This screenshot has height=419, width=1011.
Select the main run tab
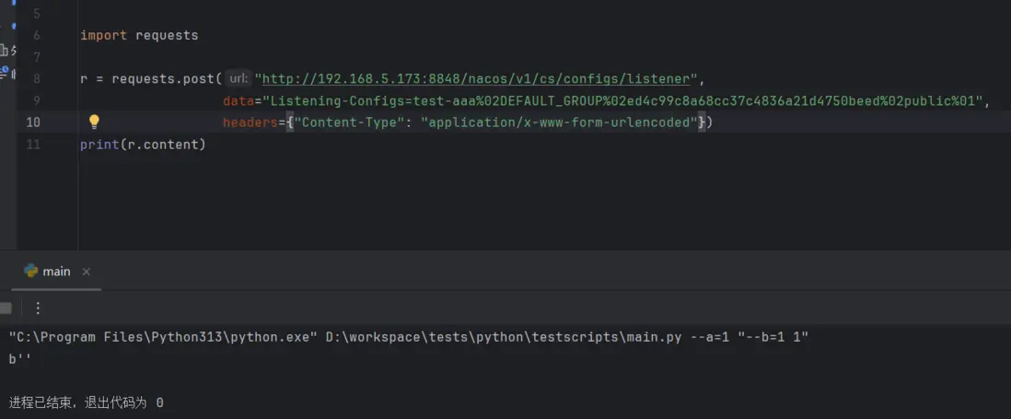click(x=56, y=272)
